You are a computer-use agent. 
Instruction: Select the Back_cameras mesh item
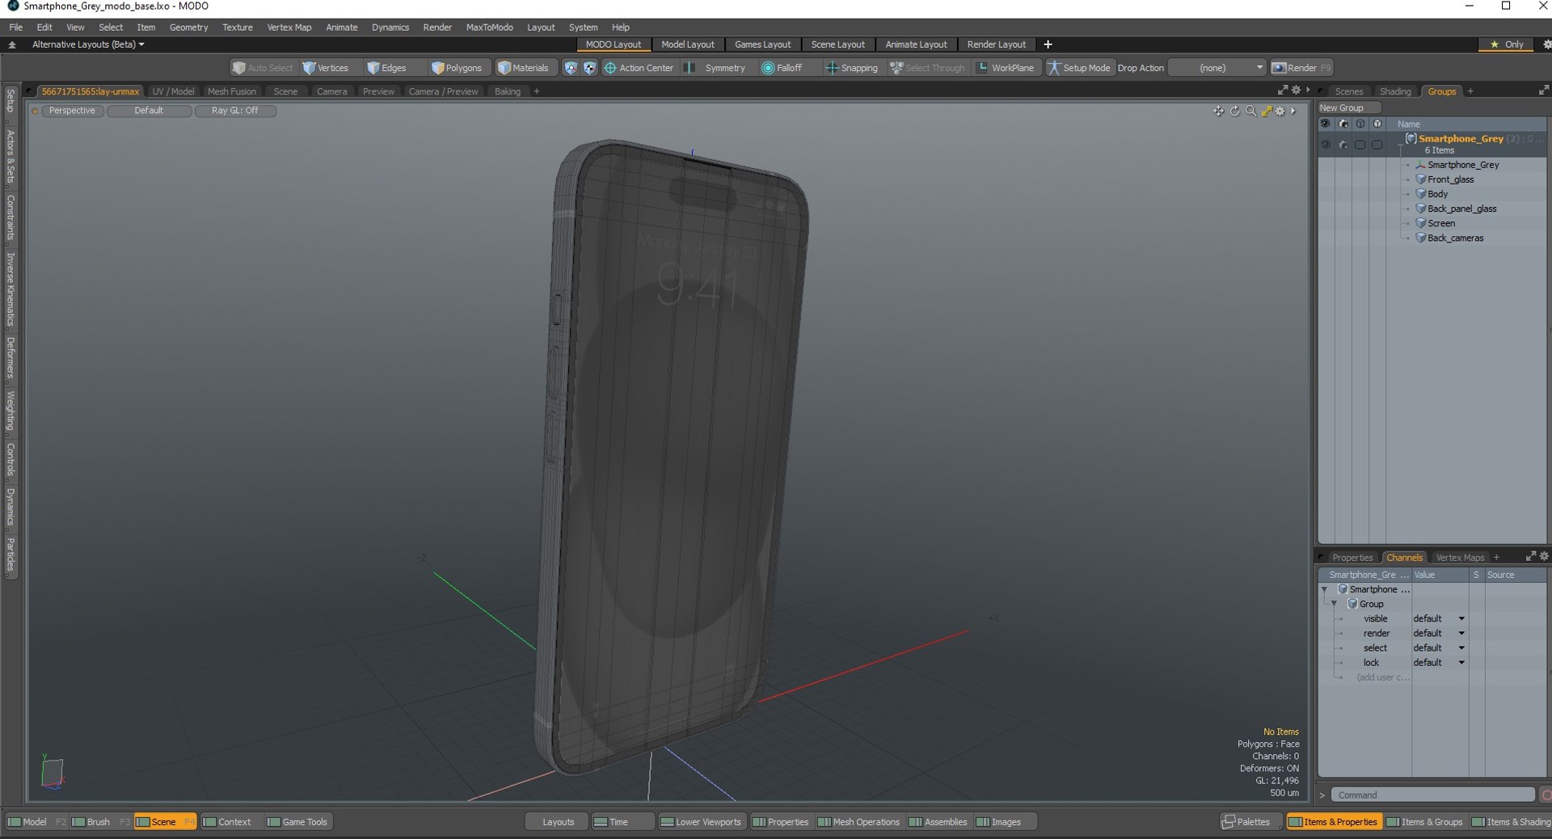pos(1455,238)
